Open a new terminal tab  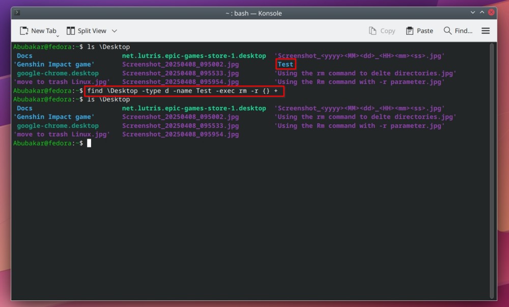click(38, 31)
